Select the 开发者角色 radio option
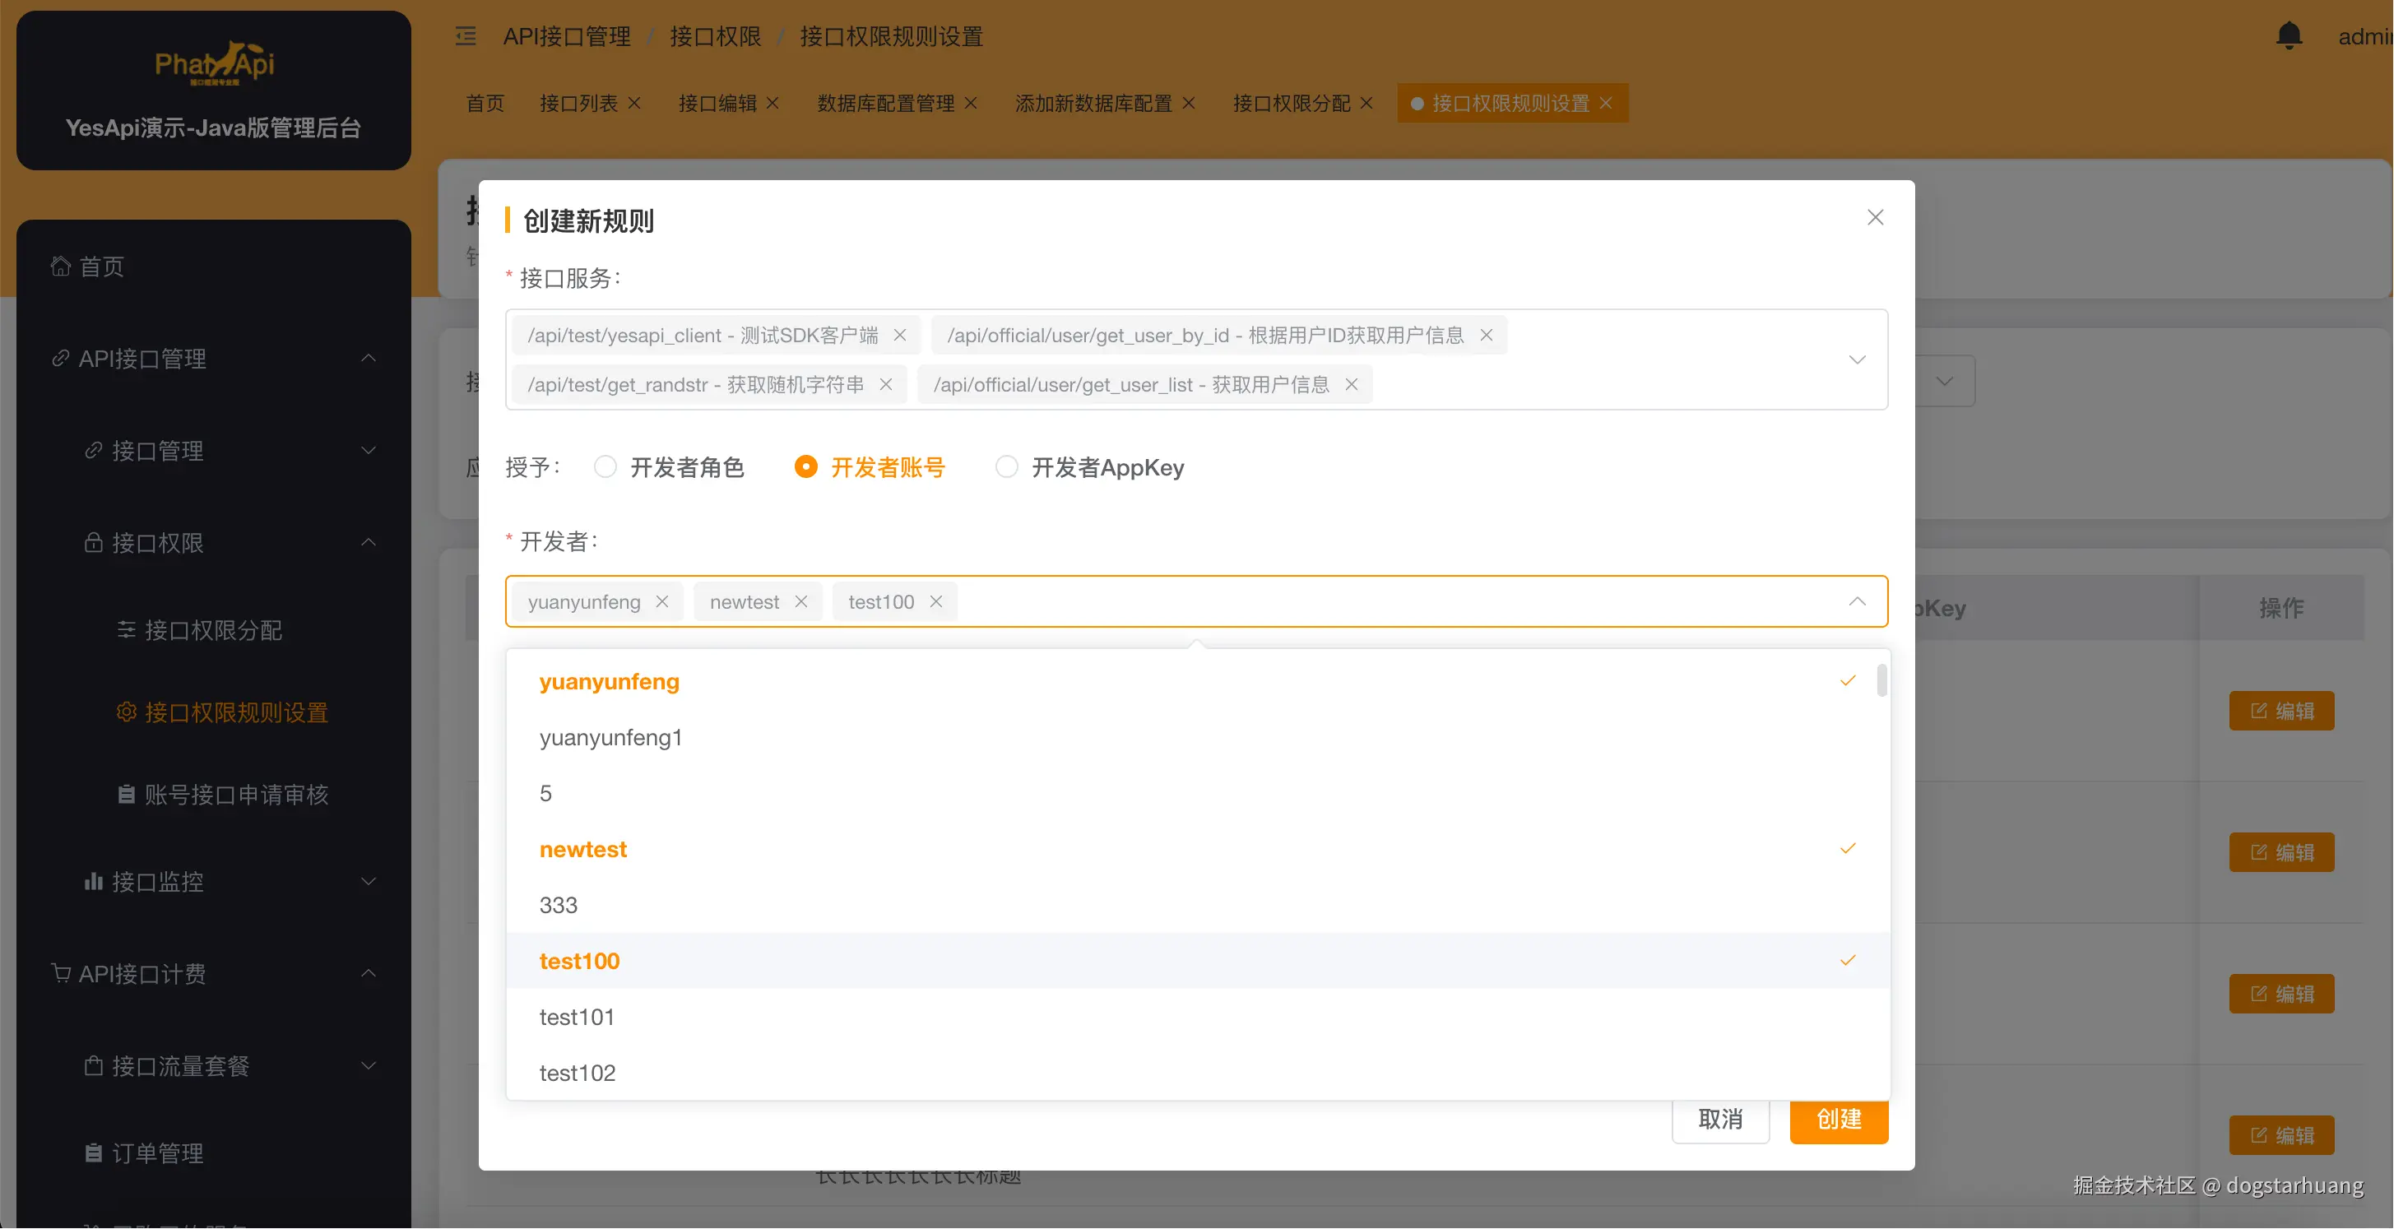Screen dimensions: 2394x1229 [x=605, y=467]
